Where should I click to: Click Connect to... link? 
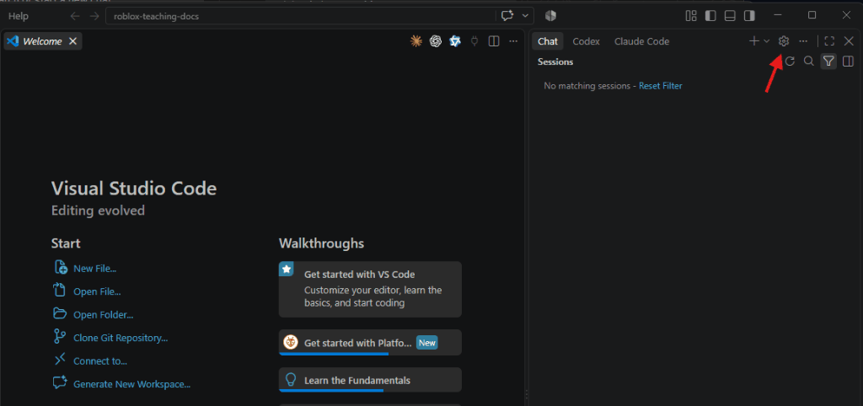(x=100, y=361)
